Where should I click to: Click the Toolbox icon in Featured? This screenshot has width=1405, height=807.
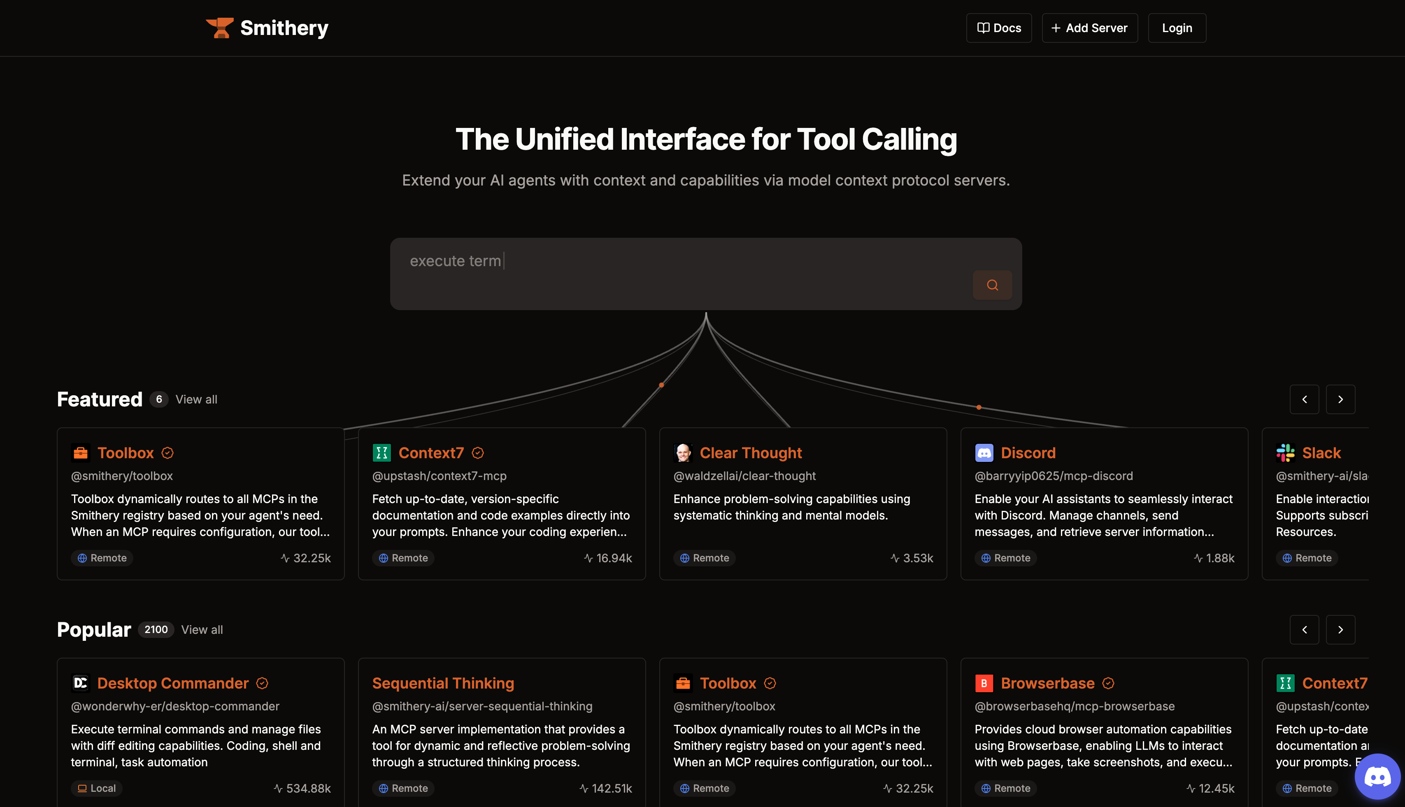(x=81, y=453)
